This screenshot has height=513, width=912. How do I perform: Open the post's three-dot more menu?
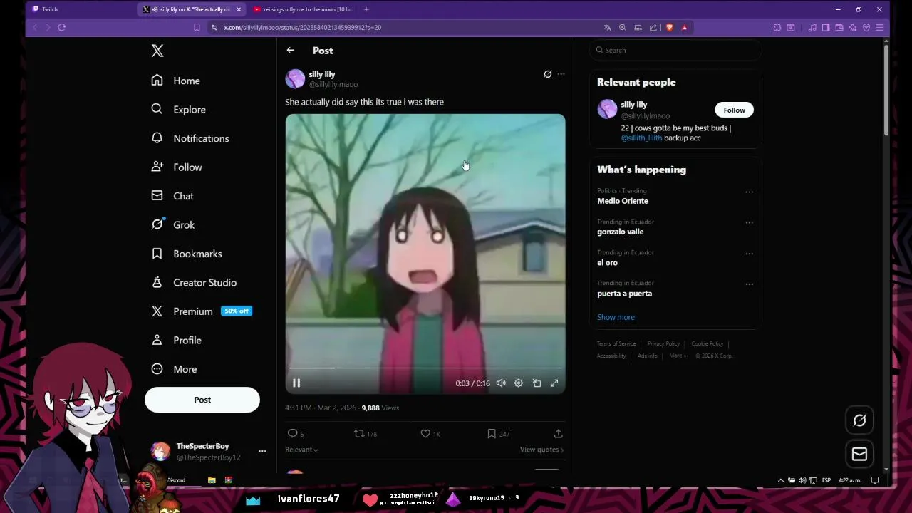click(x=561, y=74)
